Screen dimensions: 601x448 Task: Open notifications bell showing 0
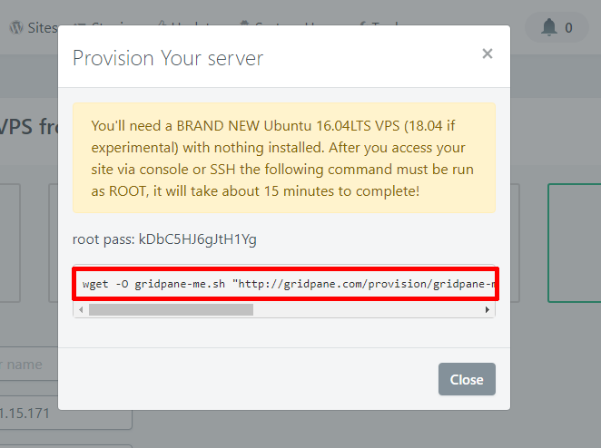[x=557, y=27]
